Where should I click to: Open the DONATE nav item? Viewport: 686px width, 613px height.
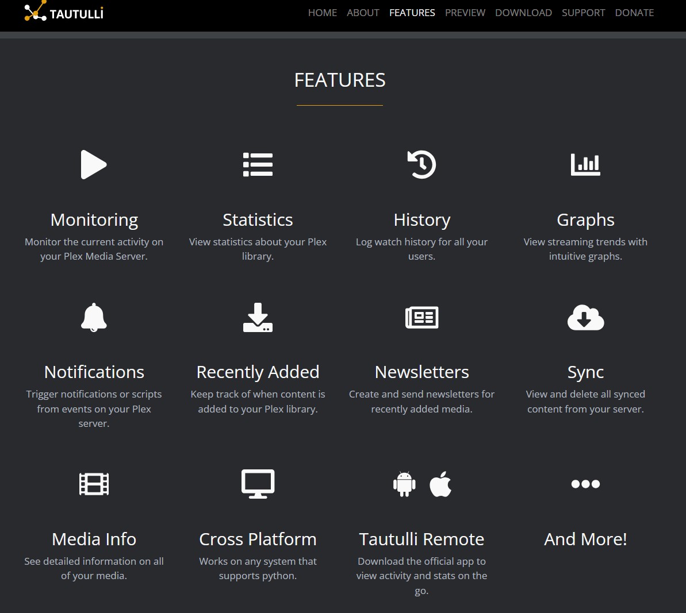(634, 13)
